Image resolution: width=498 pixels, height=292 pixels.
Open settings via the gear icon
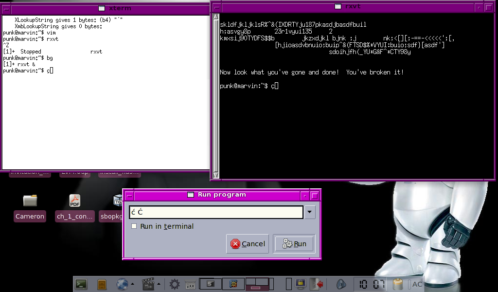pos(175,284)
